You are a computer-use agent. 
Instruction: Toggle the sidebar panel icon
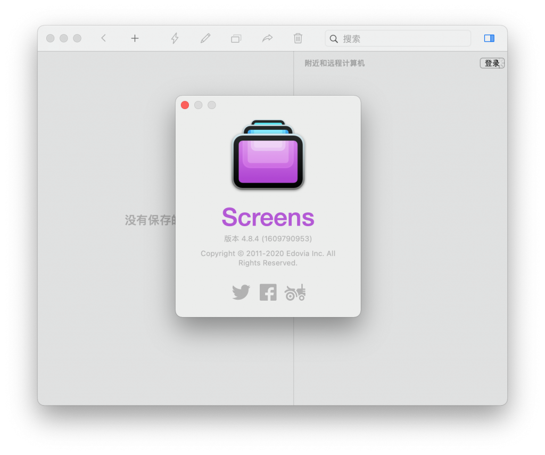click(489, 38)
